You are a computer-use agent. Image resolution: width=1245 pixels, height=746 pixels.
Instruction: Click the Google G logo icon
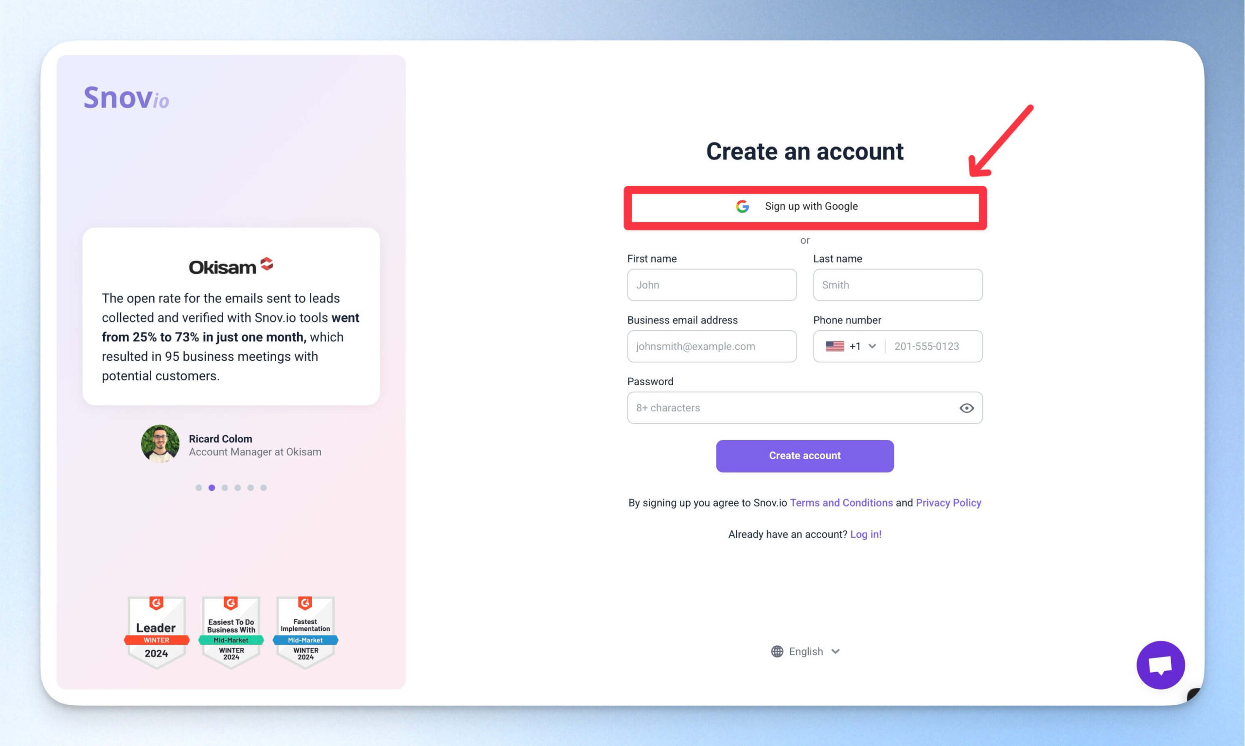[x=742, y=206]
